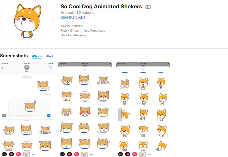Select the dog sticker app in iMessage drawer
The image size is (228, 157).
click(26, 154)
